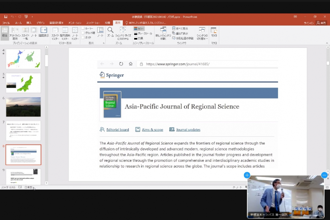Click the spell-check status bar icon

click(20, 187)
